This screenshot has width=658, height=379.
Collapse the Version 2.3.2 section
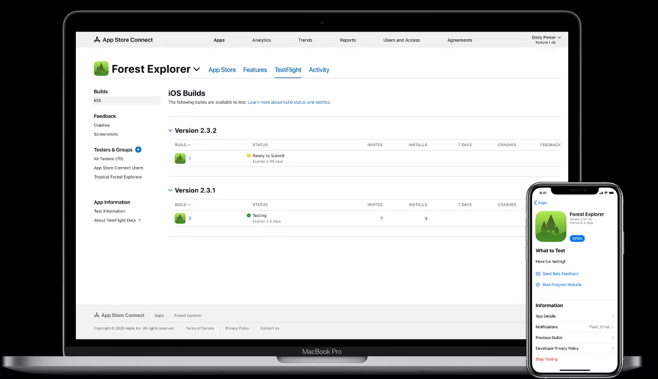(x=170, y=130)
